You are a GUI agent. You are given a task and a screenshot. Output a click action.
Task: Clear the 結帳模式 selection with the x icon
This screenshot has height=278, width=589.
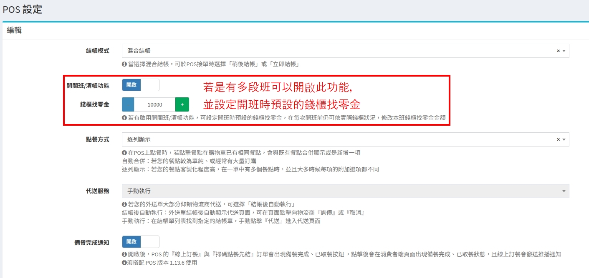(558, 51)
